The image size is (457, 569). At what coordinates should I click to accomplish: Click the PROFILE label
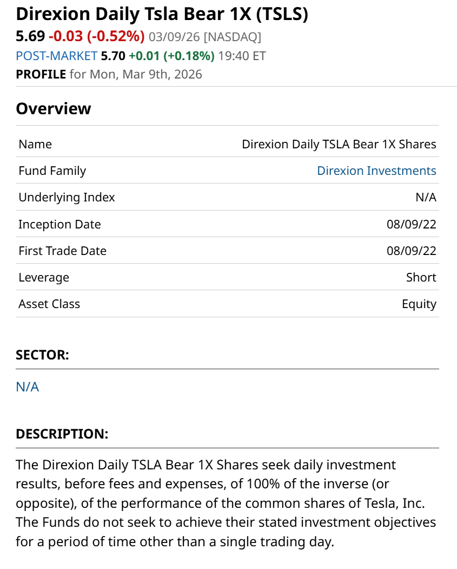(41, 74)
